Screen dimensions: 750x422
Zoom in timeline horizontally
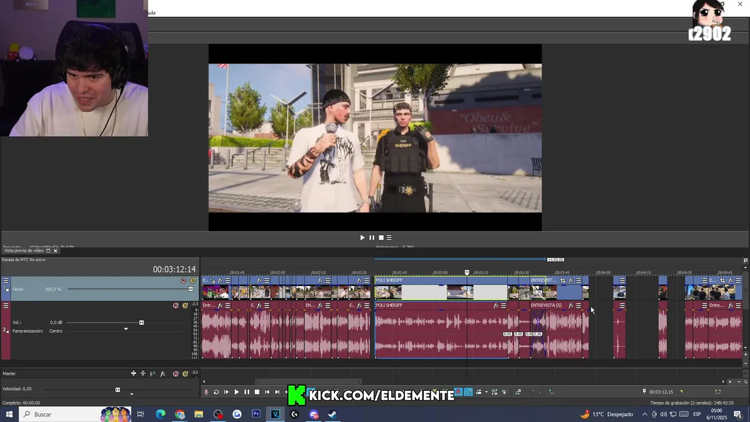click(730, 382)
